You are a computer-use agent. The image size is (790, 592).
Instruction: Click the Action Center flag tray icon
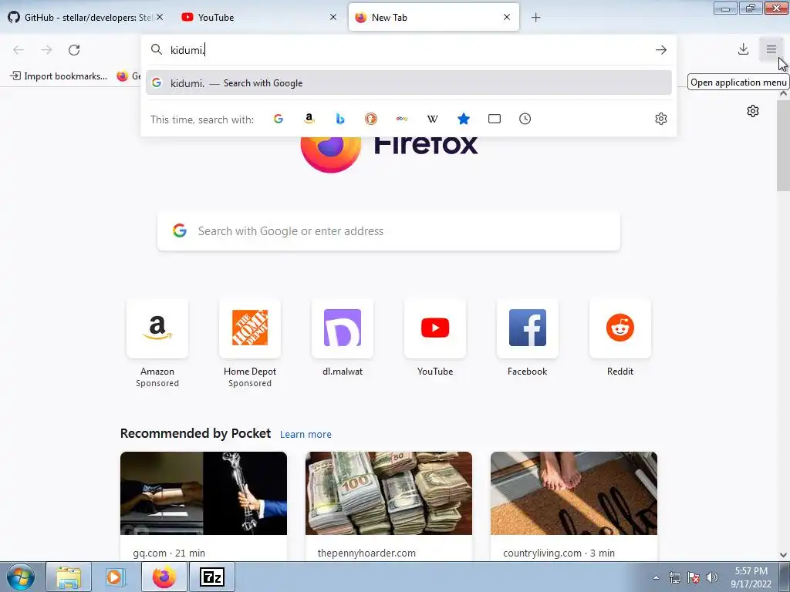(x=694, y=577)
